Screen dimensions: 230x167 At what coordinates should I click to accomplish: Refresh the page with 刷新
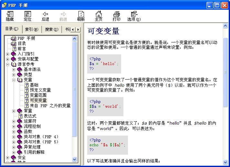81,16
